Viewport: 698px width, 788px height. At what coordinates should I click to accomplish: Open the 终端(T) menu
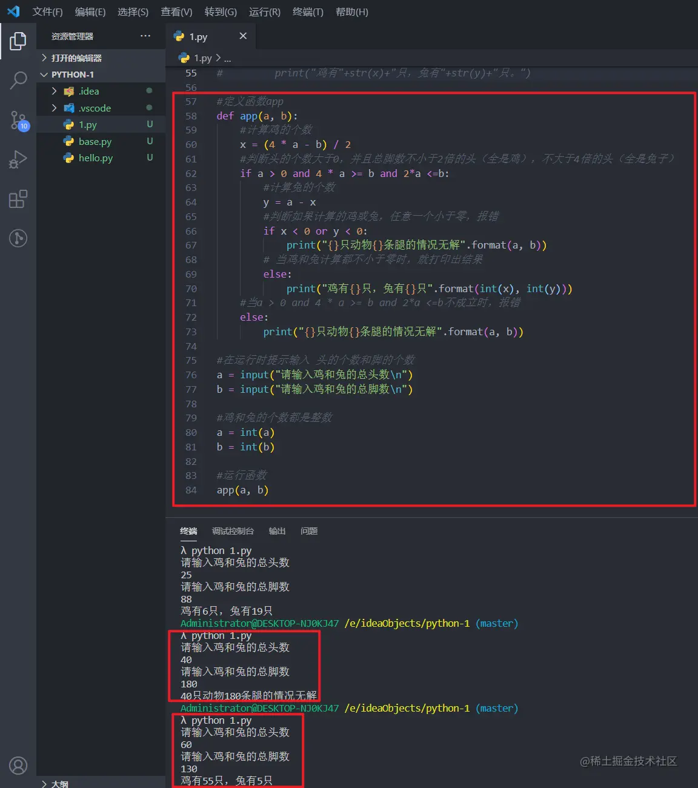308,12
